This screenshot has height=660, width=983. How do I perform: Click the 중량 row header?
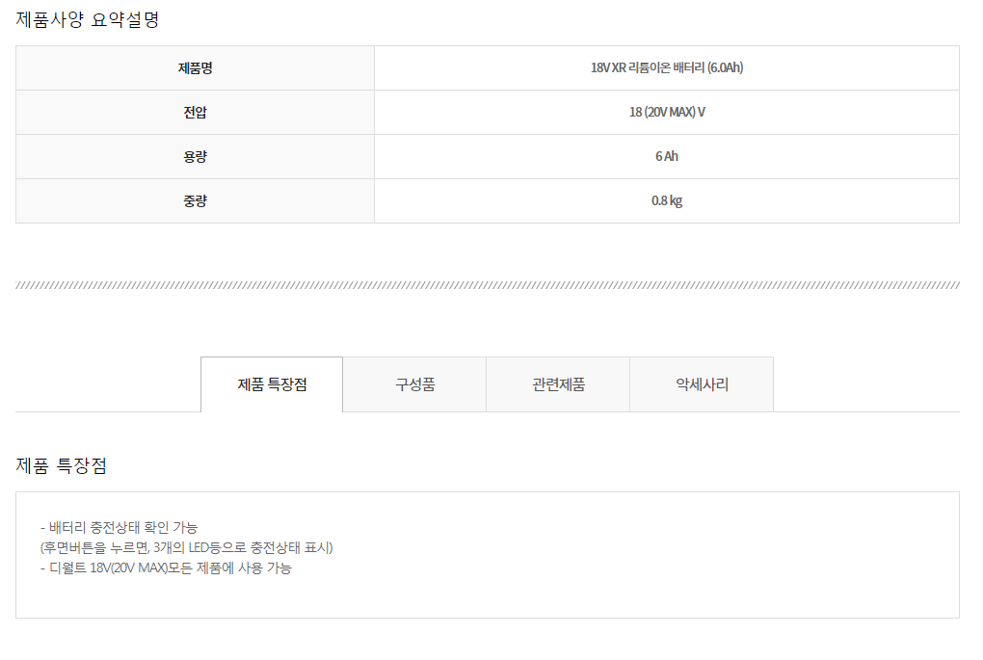195,201
